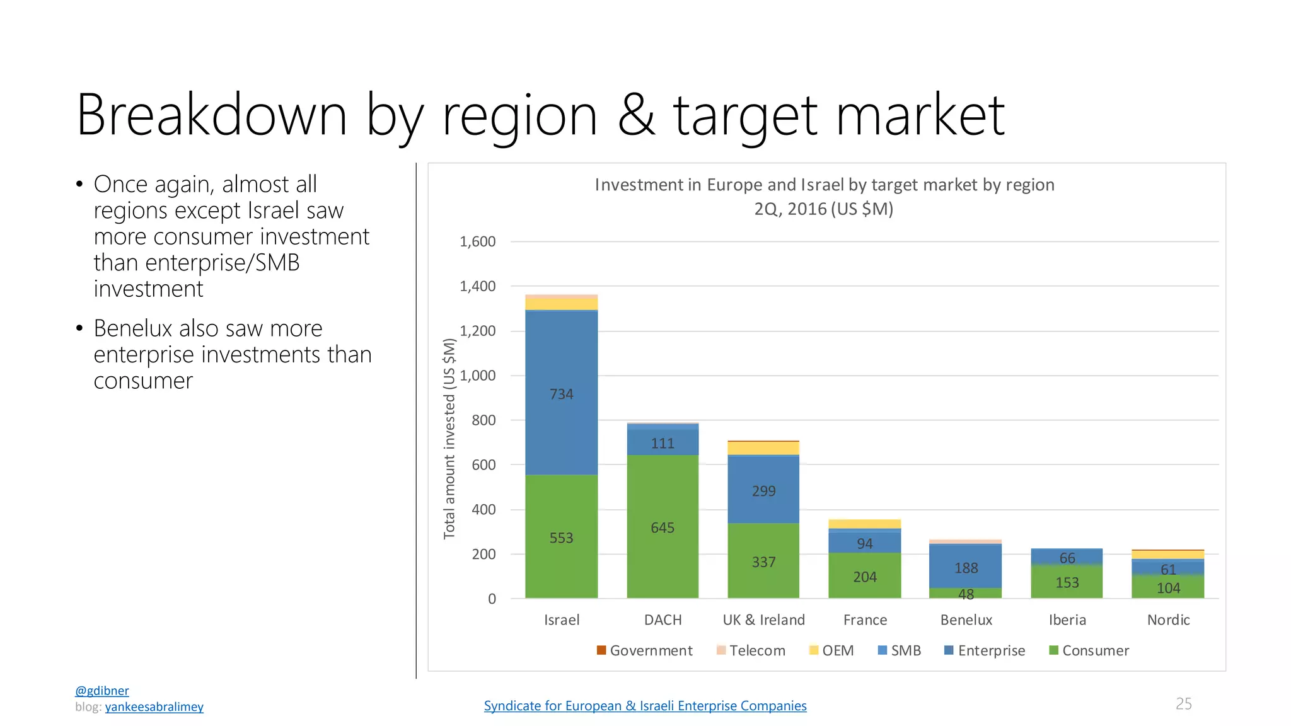Select the UK & Ireland consumer segment 337
The width and height of the screenshot is (1291, 726).
click(x=763, y=560)
